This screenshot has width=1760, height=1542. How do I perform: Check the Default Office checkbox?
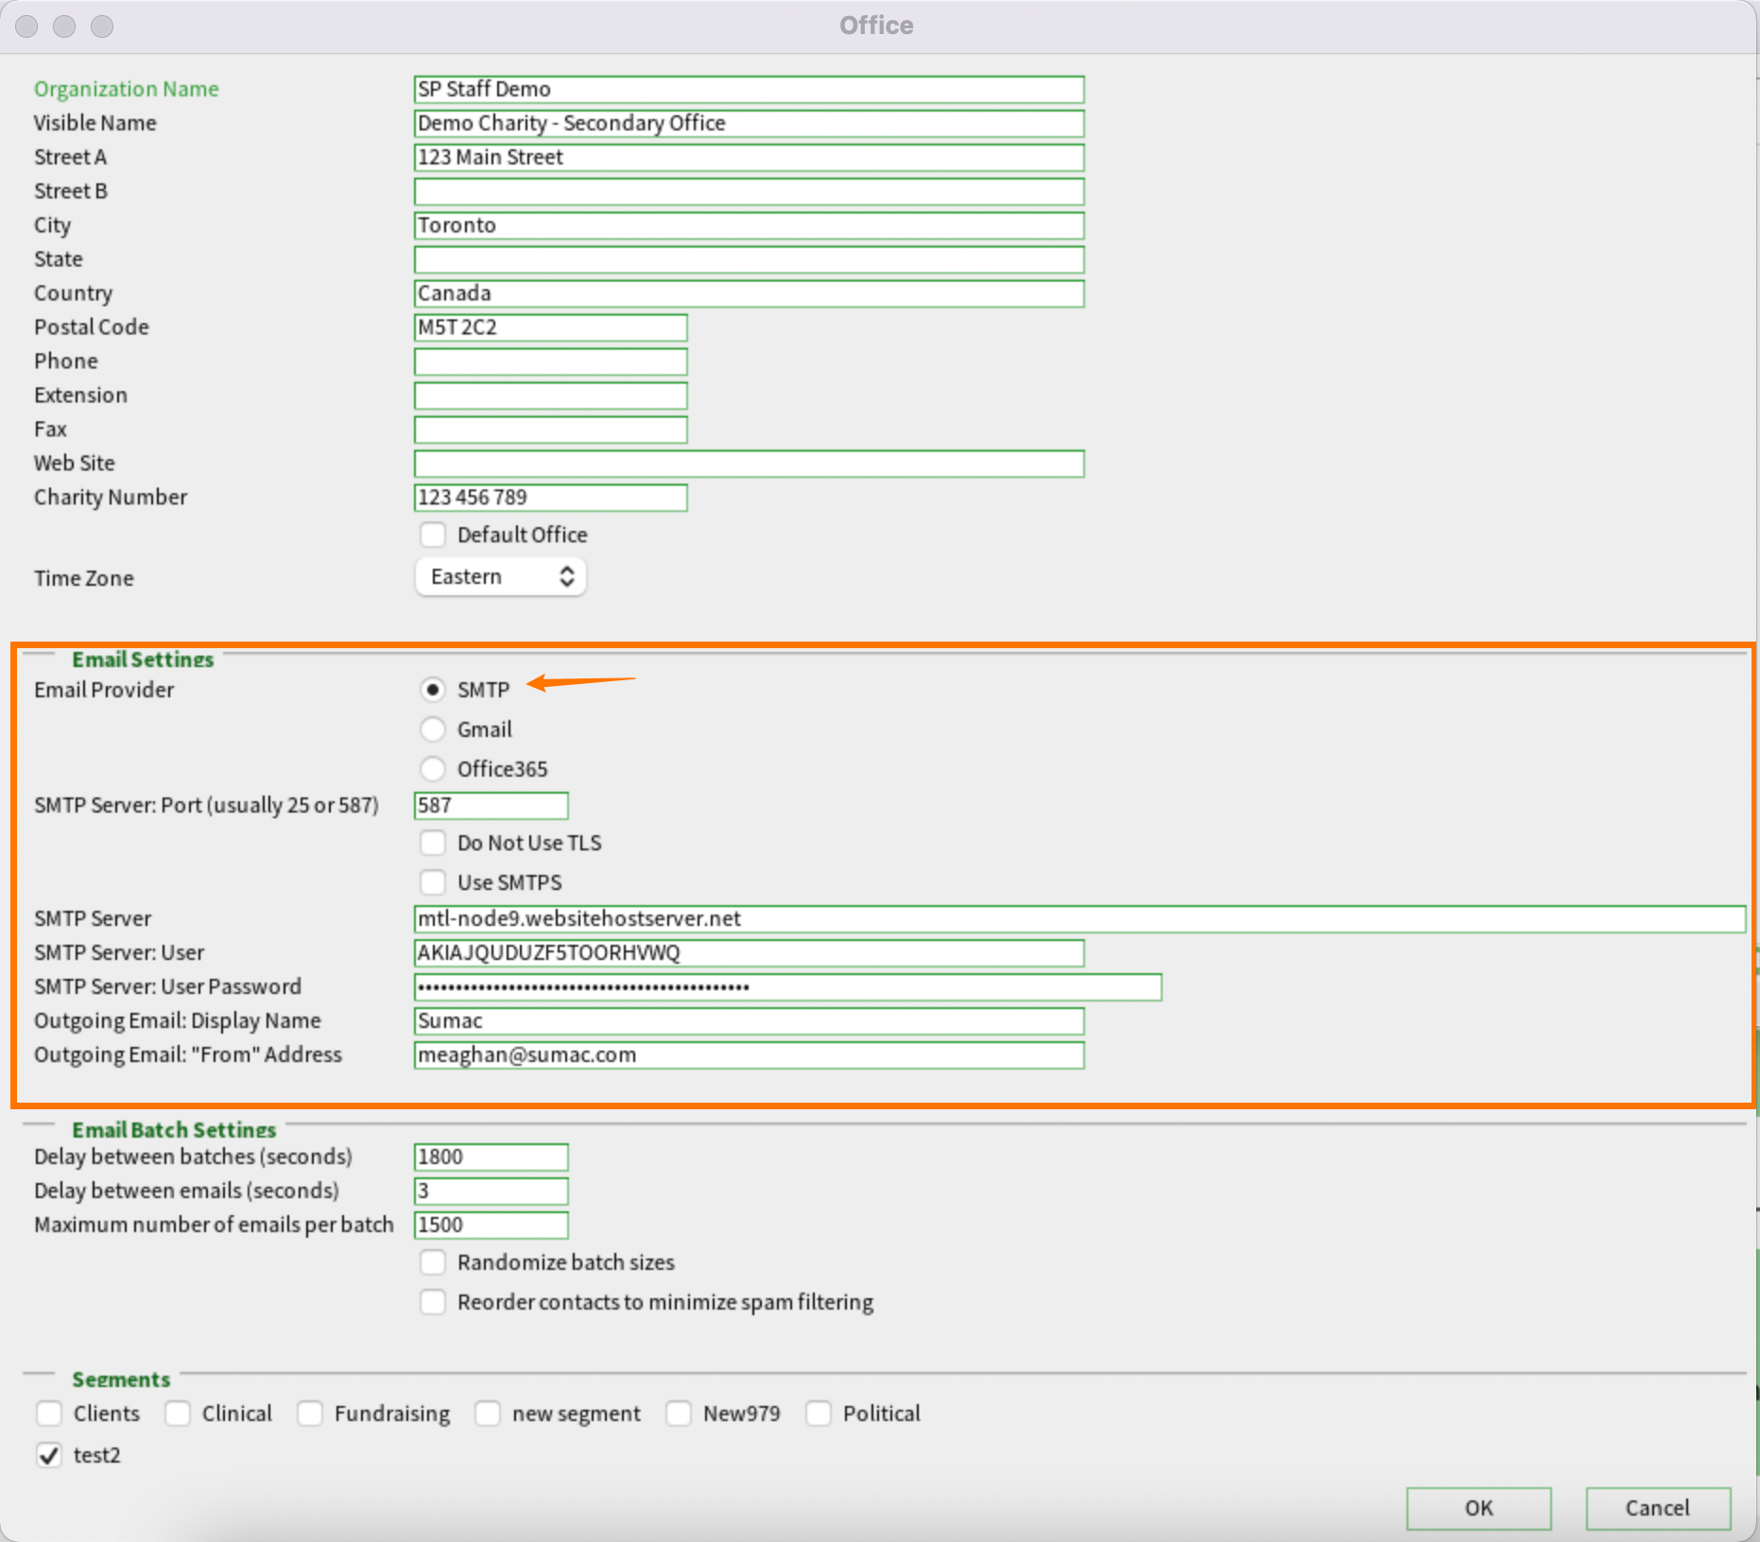click(x=433, y=535)
